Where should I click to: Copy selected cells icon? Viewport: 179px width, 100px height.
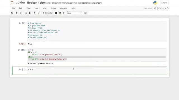(25, 13)
